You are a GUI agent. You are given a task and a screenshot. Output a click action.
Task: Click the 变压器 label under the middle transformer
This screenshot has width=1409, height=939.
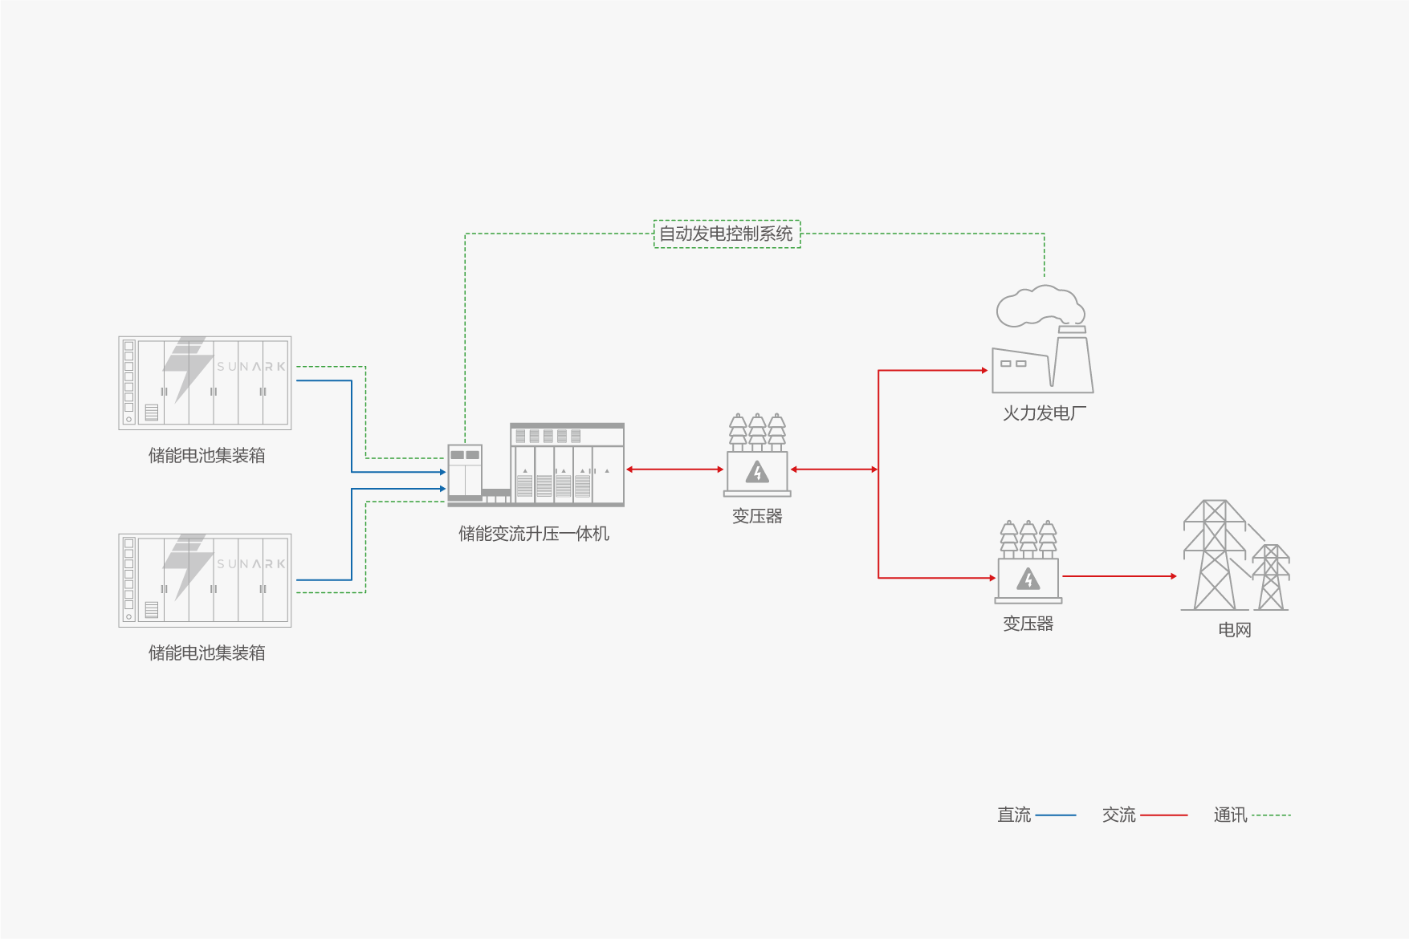point(757,516)
